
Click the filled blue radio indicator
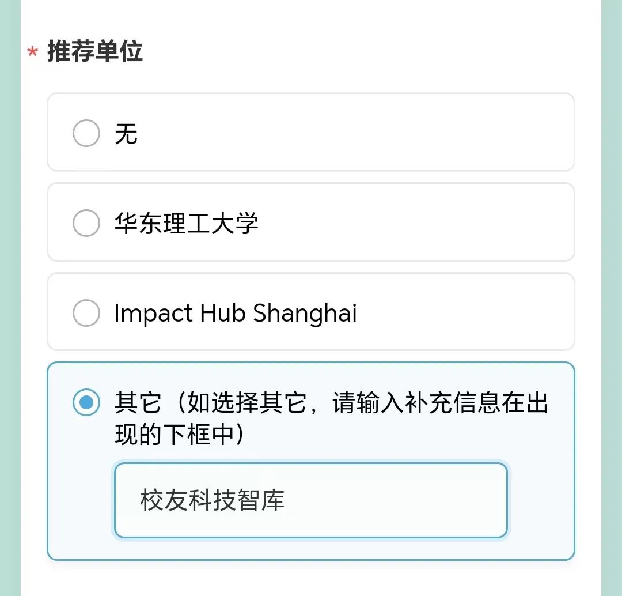pyautogui.click(x=86, y=403)
